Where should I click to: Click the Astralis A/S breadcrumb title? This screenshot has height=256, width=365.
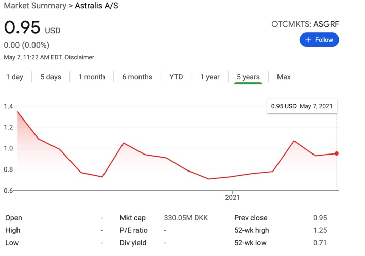[x=97, y=6]
